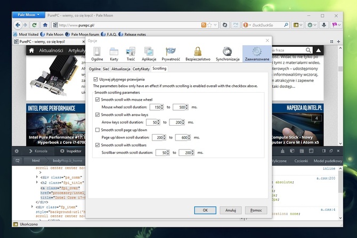Switch to the Certyfikaty tab
The image size is (357, 238).
click(141, 69)
